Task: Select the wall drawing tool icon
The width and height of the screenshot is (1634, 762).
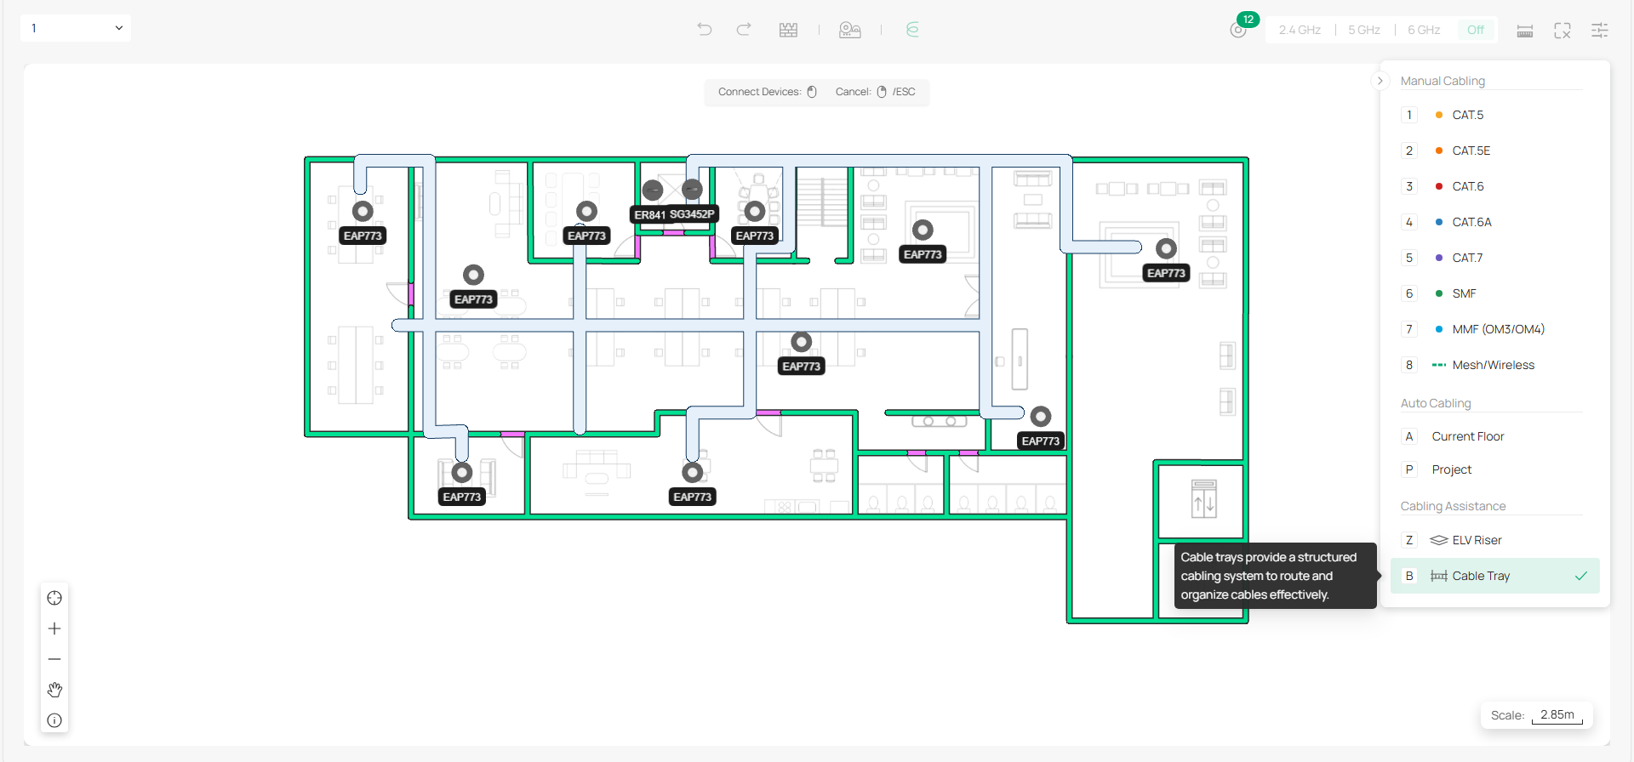Action: 788,30
